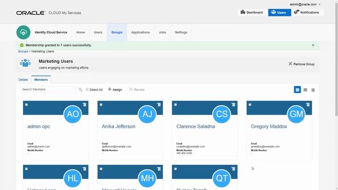Image resolution: width=338 pixels, height=190 pixels.
Task: Open the Clarence Saladna user name link
Action: [x=196, y=127]
